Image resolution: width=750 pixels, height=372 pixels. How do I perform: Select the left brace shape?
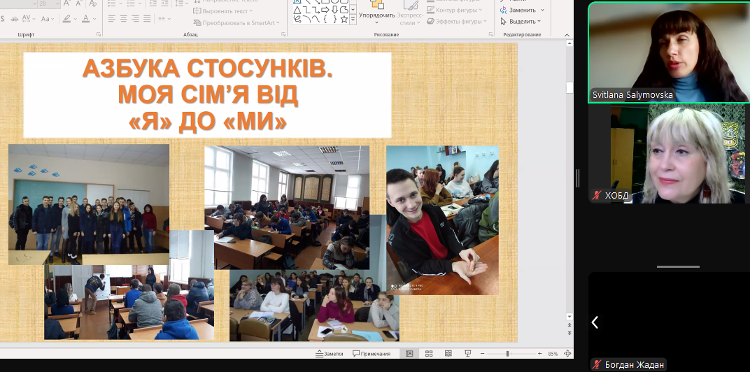click(325, 19)
